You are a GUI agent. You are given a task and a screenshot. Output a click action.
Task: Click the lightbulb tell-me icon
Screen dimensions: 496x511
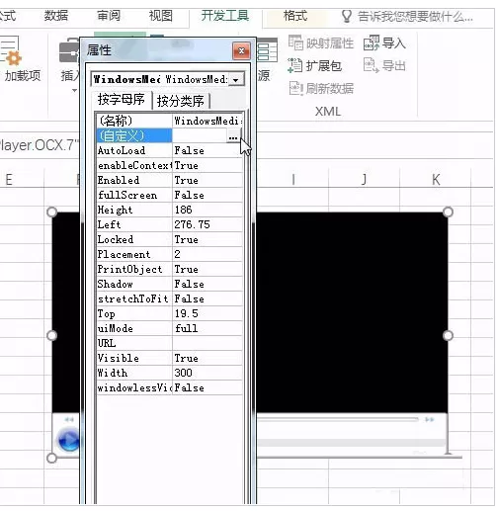347,16
